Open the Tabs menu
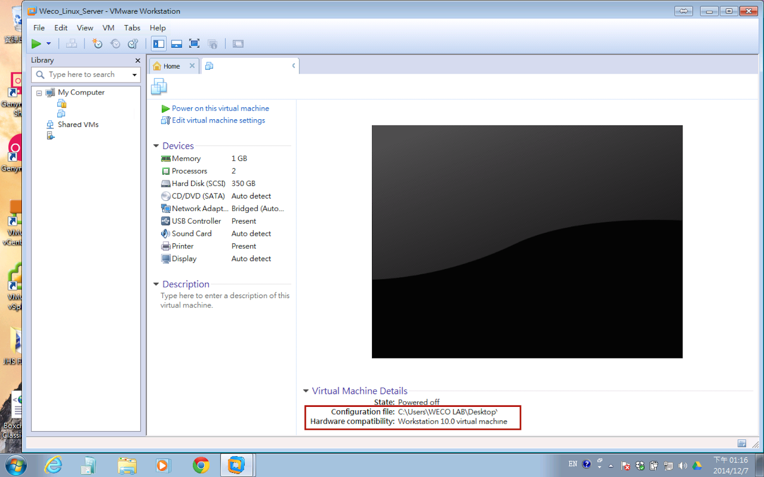The width and height of the screenshot is (764, 477). pyautogui.click(x=132, y=28)
